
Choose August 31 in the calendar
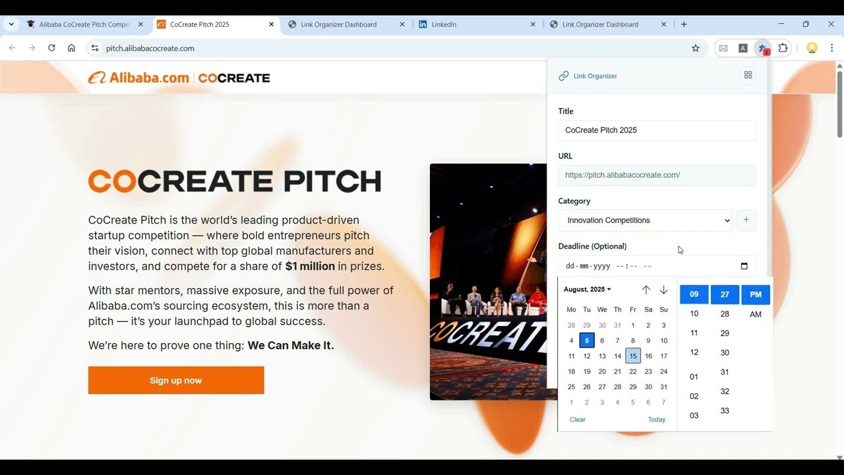[664, 387]
